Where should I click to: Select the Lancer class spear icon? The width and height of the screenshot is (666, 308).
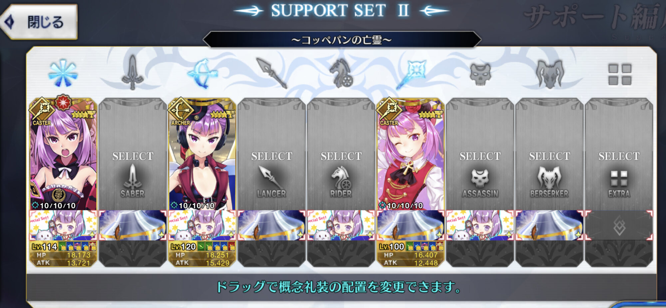[272, 73]
